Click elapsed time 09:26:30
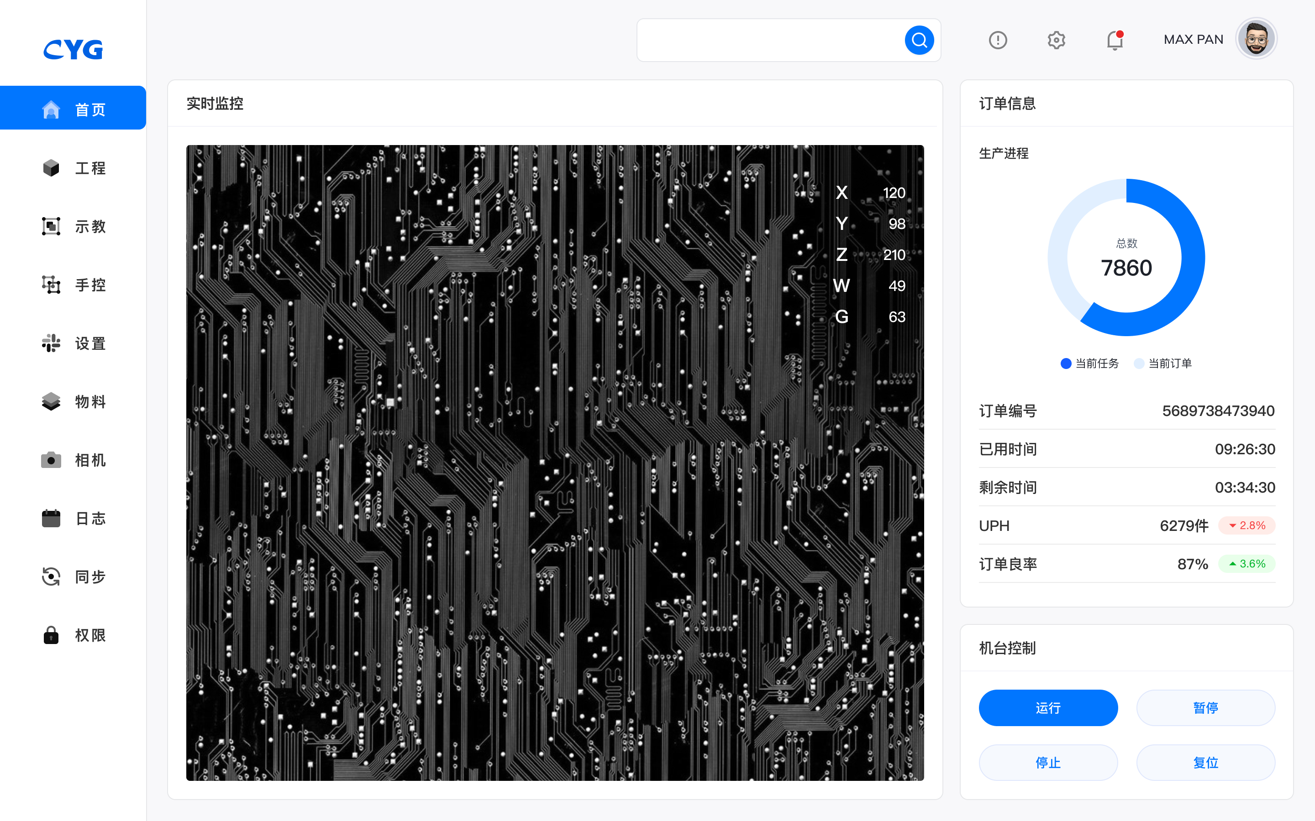The width and height of the screenshot is (1315, 821). (x=1245, y=449)
